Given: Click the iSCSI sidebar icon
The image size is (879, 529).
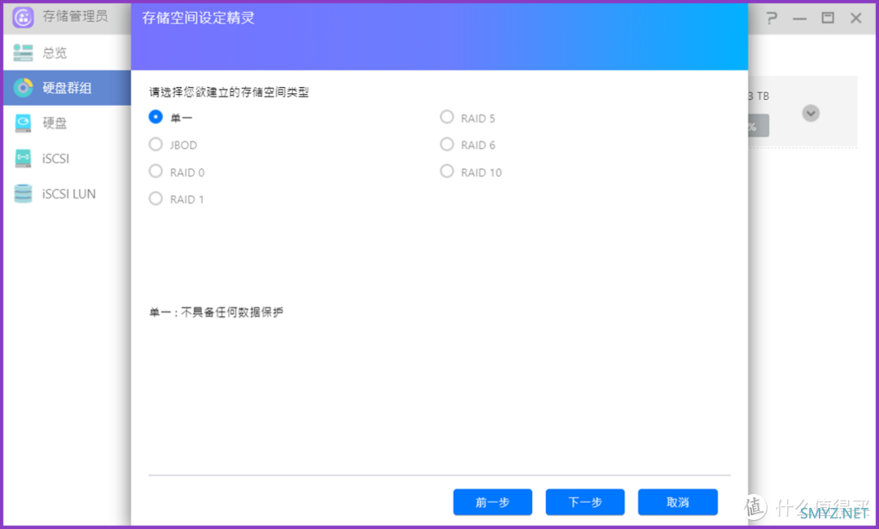Looking at the screenshot, I should click(23, 158).
